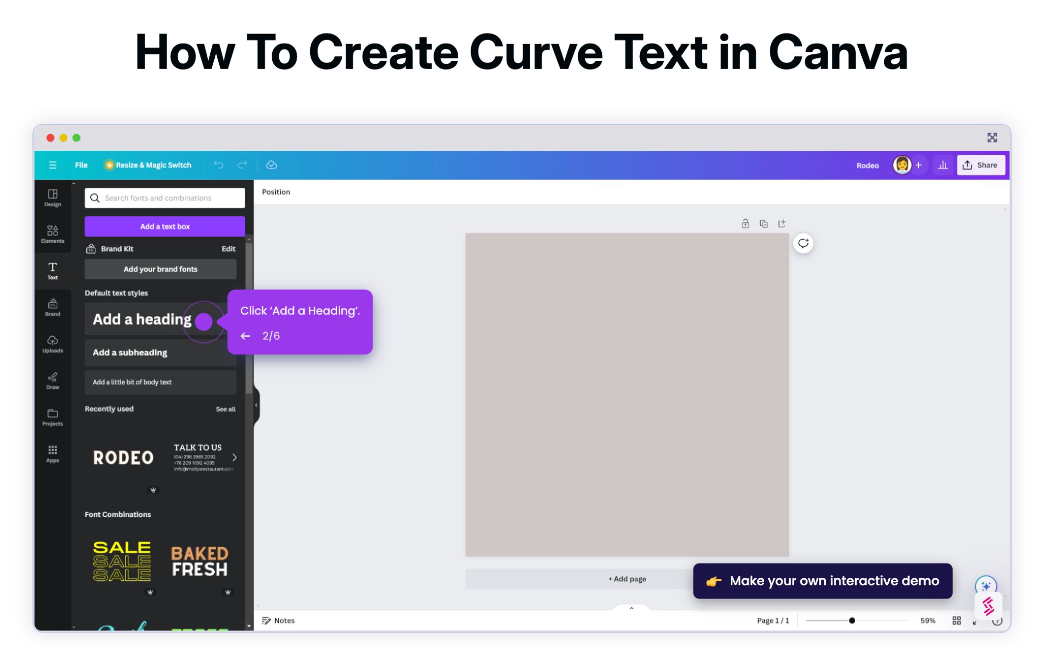The image size is (1040, 662).
Task: Select the Draw tool
Action: (52, 380)
